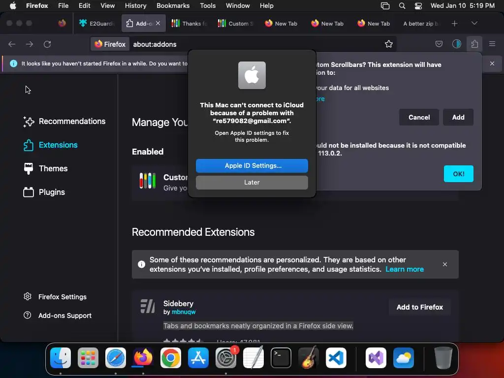Select Recommendations in the sidebar
504x378 pixels.
pos(64,121)
